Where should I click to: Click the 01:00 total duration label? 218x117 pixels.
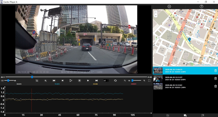pos(150,77)
